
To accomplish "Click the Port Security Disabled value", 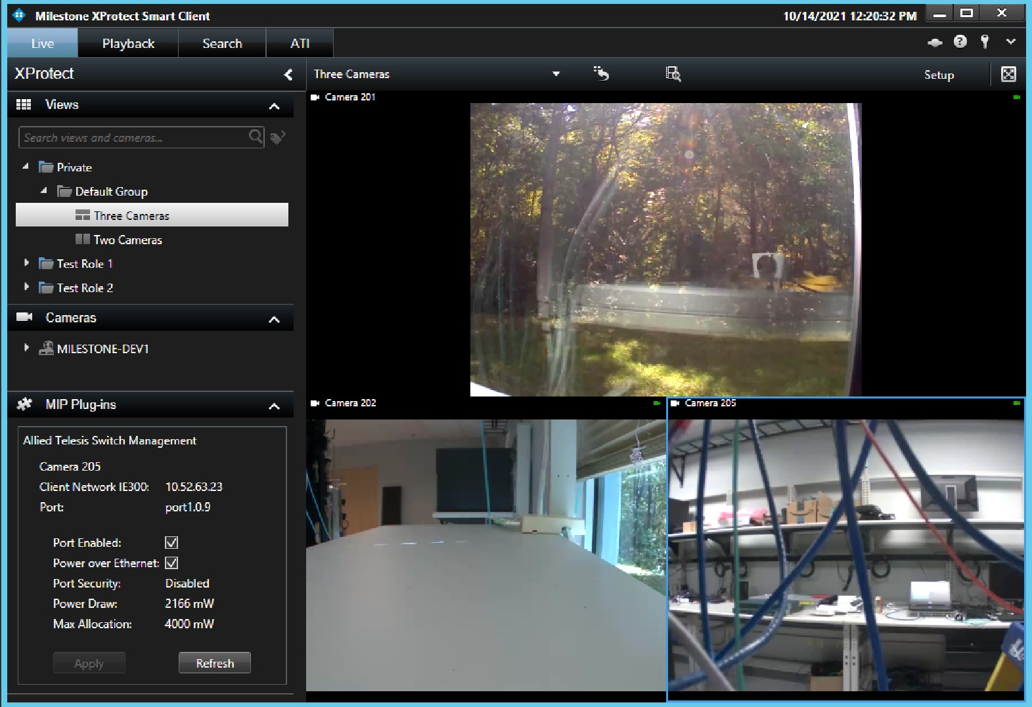I will [187, 583].
